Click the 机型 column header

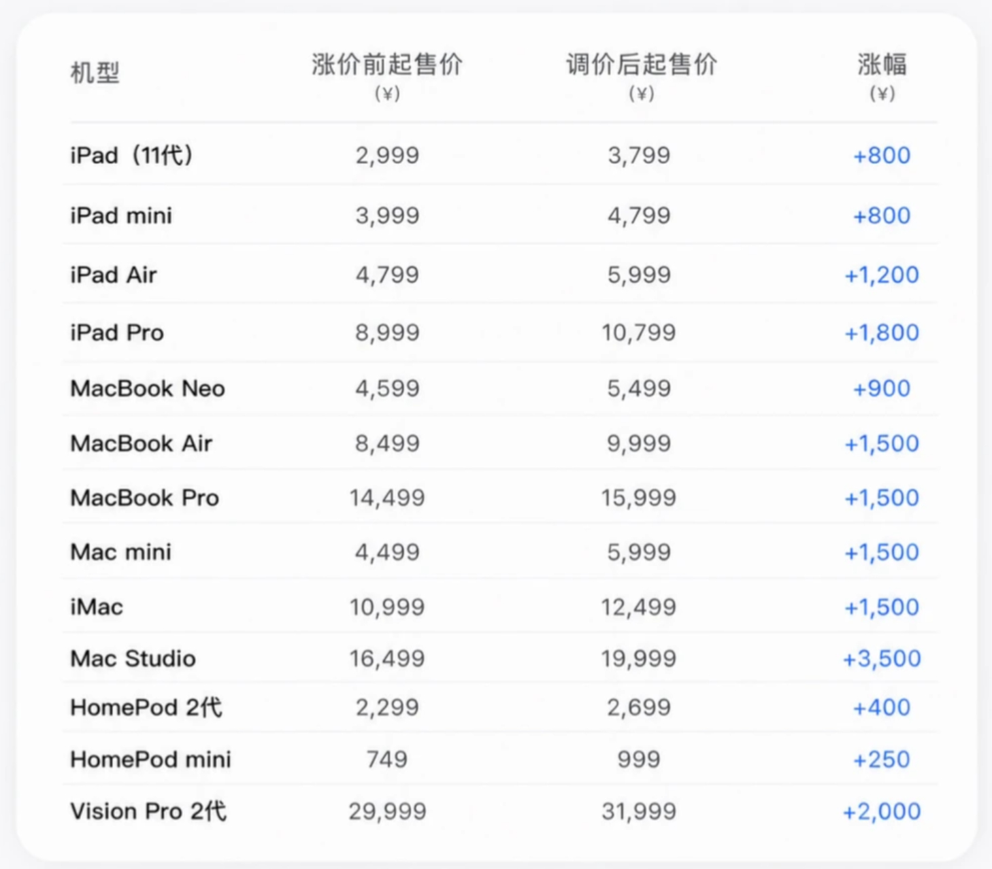(95, 72)
